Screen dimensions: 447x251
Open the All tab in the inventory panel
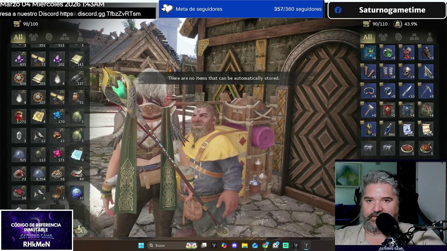368,37
